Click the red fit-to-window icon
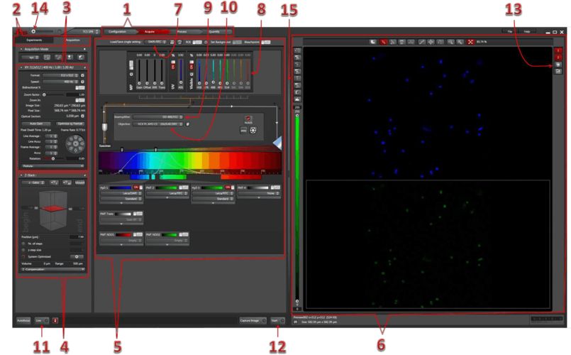571x355 pixels. pyautogui.click(x=470, y=43)
